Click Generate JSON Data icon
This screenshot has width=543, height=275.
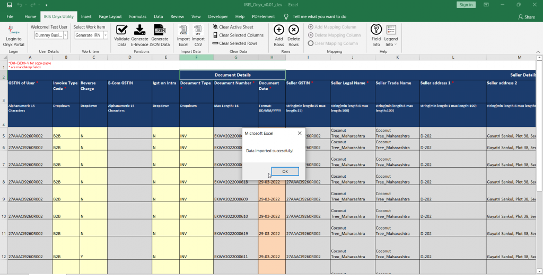click(160, 36)
